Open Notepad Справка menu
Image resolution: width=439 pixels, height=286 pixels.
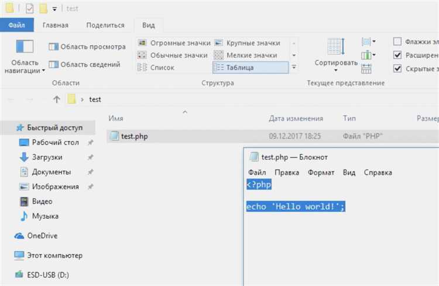(378, 173)
